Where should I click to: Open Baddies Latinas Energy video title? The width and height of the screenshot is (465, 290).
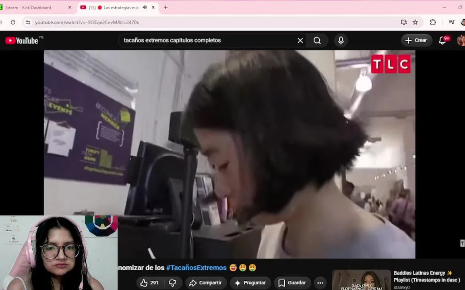427,276
